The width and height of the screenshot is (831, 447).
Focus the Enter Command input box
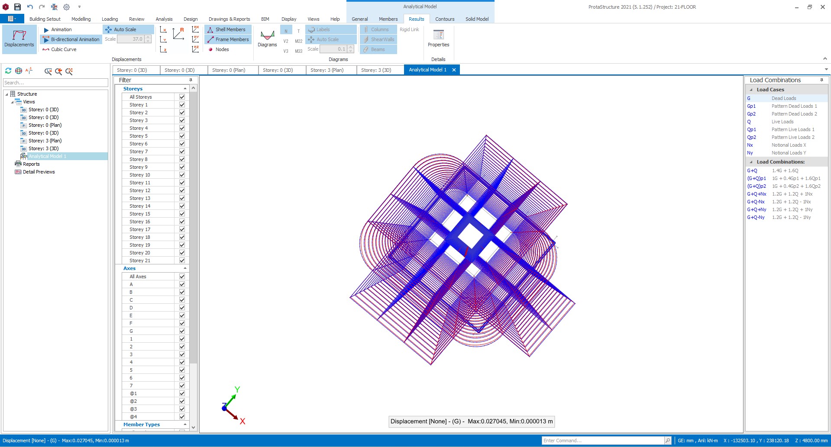(603, 441)
